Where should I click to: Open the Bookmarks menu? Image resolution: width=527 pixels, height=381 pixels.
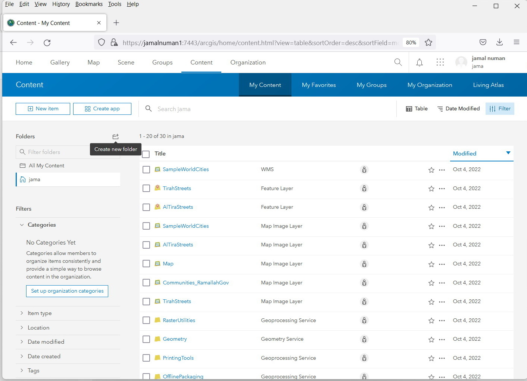coord(89,4)
